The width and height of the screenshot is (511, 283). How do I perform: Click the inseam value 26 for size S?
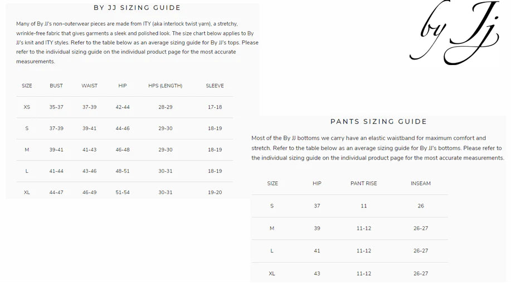[x=421, y=206]
